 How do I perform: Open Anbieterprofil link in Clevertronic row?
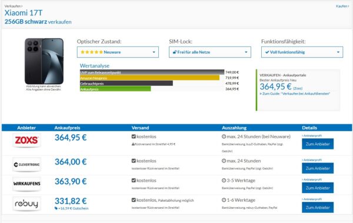[312, 160]
